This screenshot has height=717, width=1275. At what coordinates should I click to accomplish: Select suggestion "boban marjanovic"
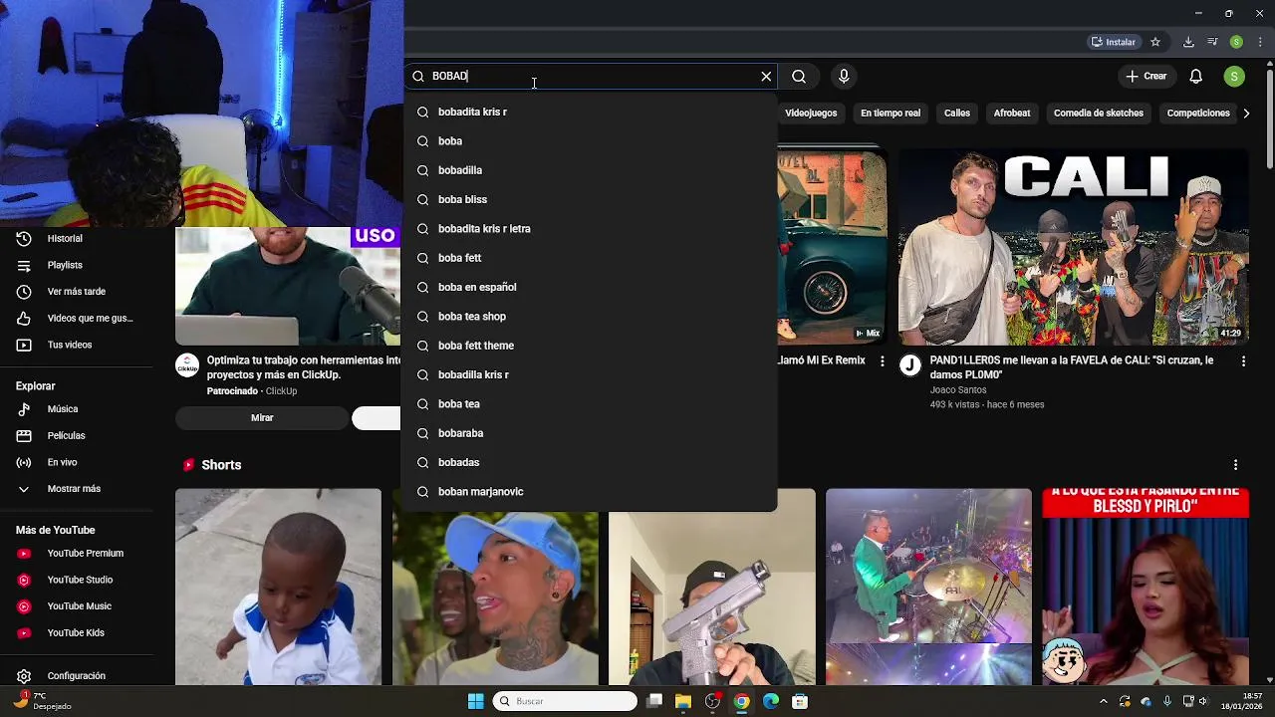589,491
